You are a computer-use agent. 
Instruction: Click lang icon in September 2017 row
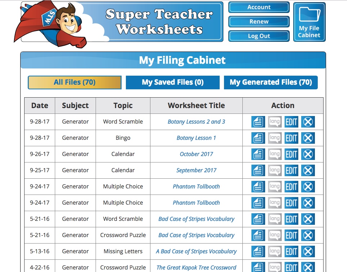tap(274, 170)
